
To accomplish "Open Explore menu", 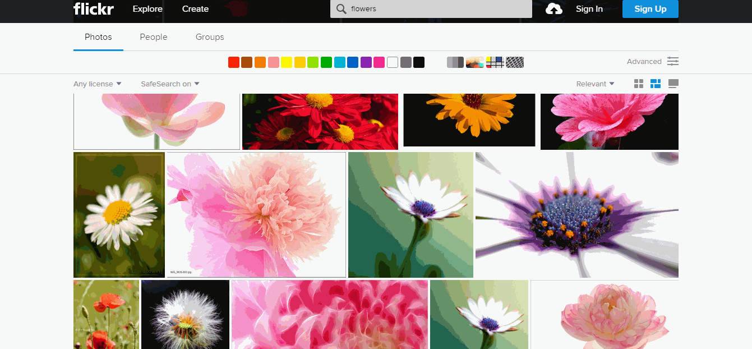I will pyautogui.click(x=147, y=9).
